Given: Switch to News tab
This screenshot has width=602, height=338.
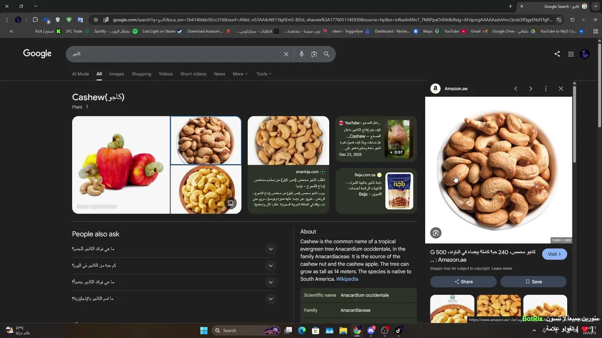Looking at the screenshot, I should [219, 74].
